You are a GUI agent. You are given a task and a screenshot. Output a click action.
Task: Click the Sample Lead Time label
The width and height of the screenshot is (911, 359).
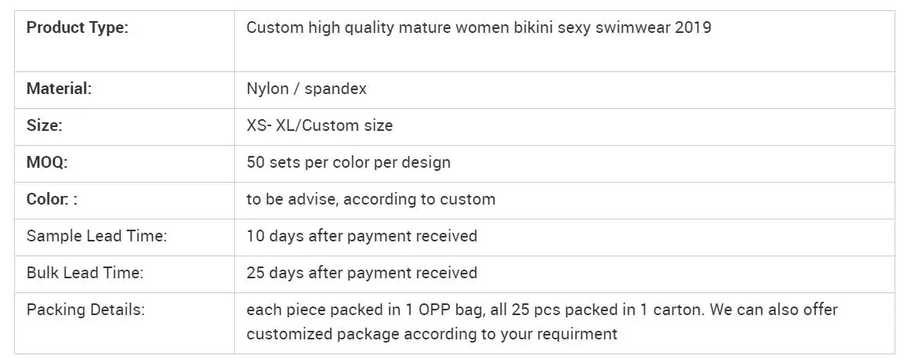(96, 236)
